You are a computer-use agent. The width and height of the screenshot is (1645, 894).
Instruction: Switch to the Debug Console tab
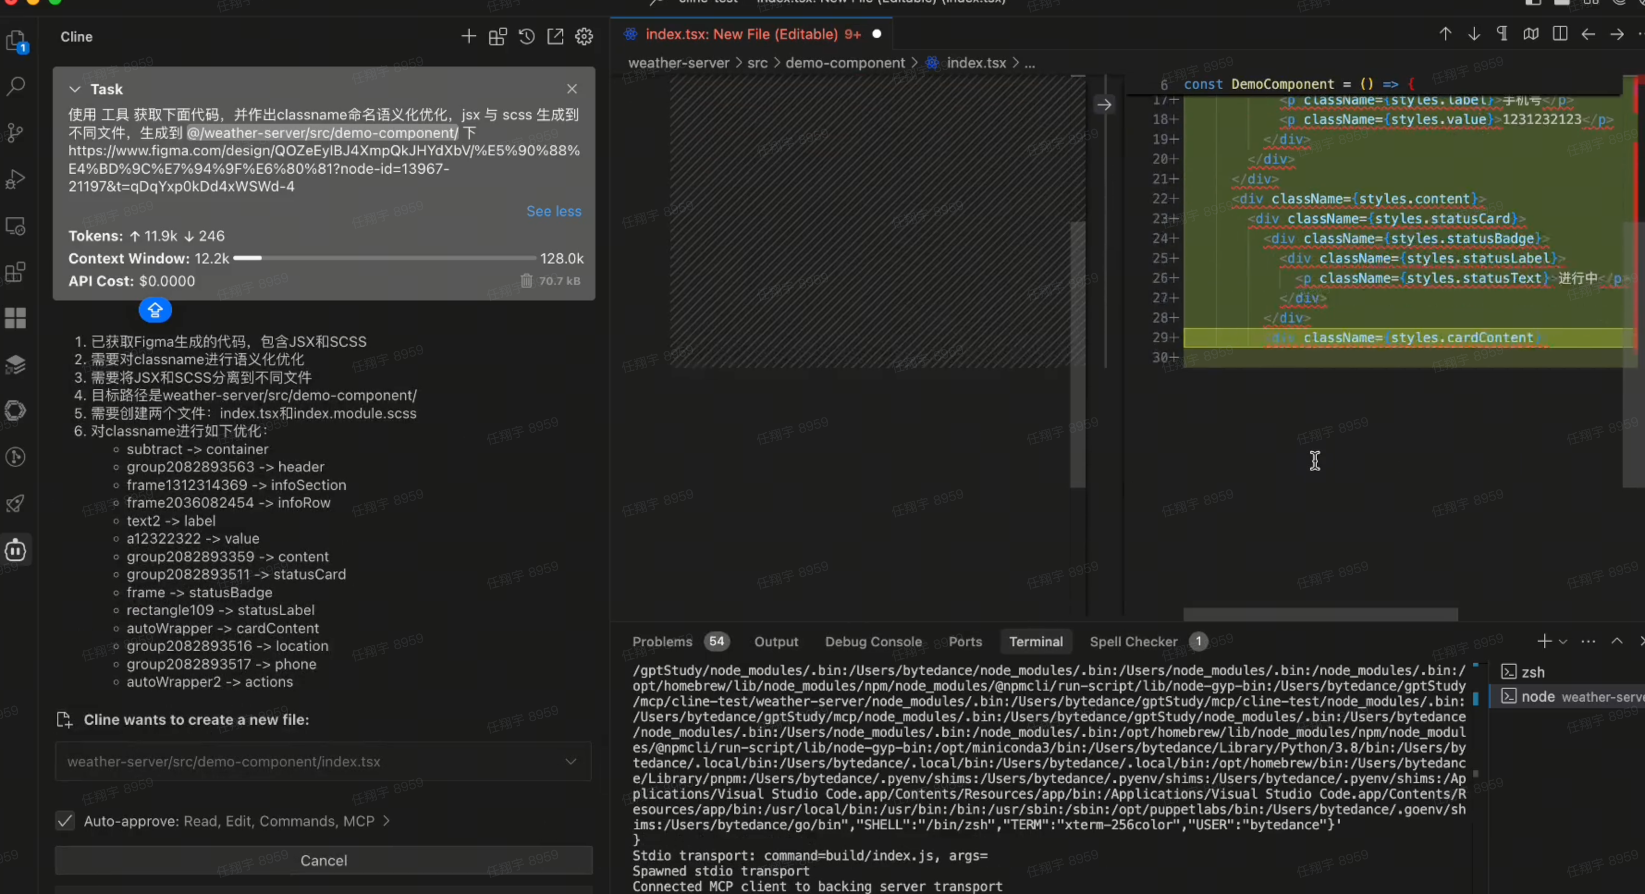click(873, 642)
